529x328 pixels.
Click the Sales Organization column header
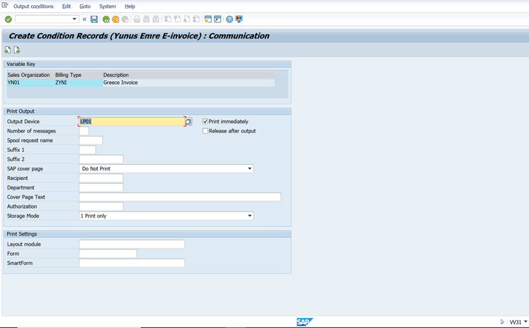[x=31, y=75]
